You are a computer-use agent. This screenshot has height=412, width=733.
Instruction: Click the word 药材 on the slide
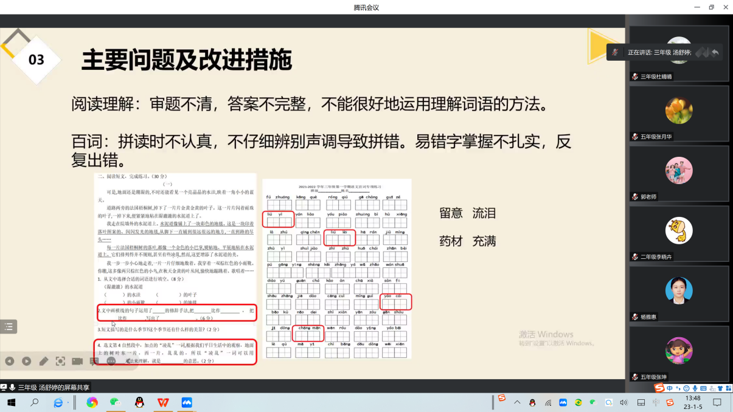click(451, 241)
